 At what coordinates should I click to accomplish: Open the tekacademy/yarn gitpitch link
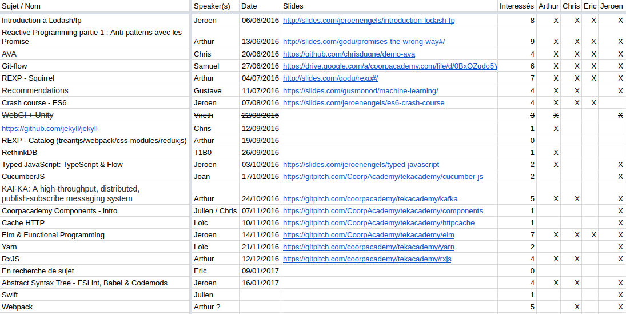pyautogui.click(x=369, y=247)
